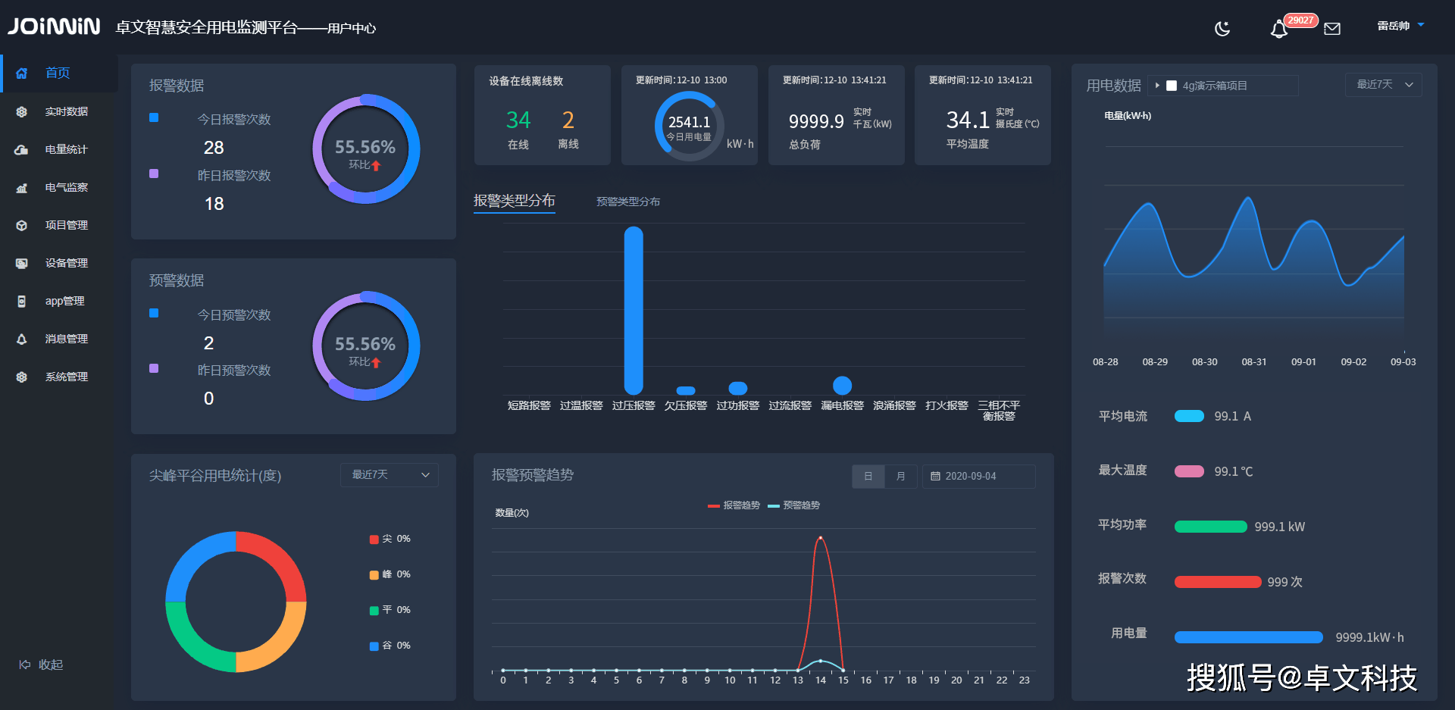This screenshot has width=1455, height=710.
Task: Click the 系统管理 gear icon
Action: pyautogui.click(x=22, y=377)
